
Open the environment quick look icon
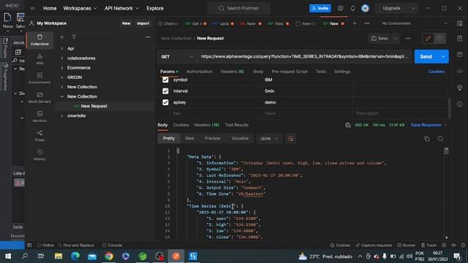click(460, 23)
